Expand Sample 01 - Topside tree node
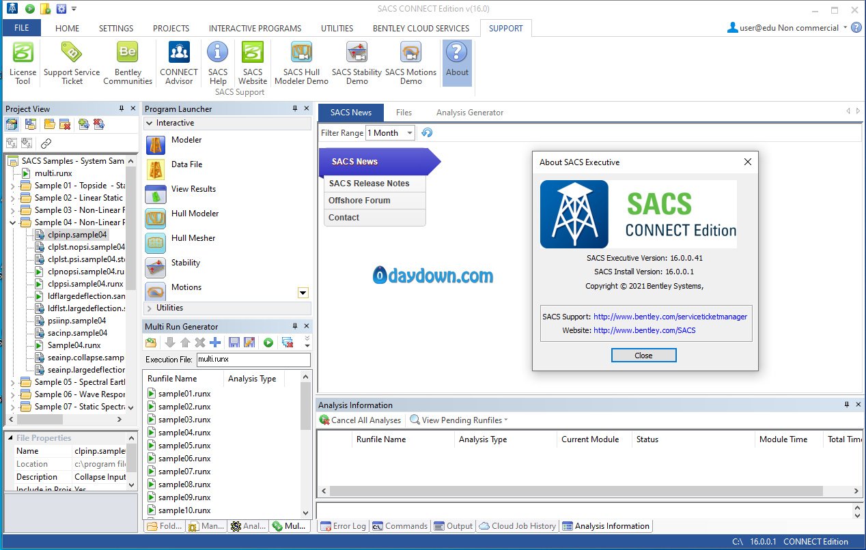The image size is (866, 550). tap(12, 186)
